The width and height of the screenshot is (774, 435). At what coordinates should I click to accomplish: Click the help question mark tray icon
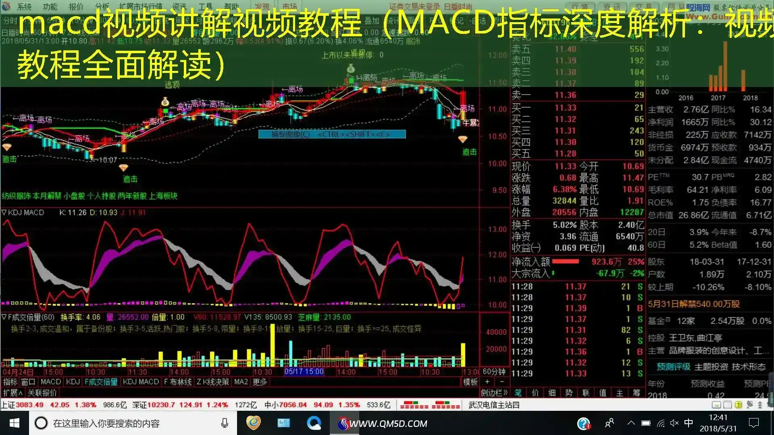pos(584,423)
